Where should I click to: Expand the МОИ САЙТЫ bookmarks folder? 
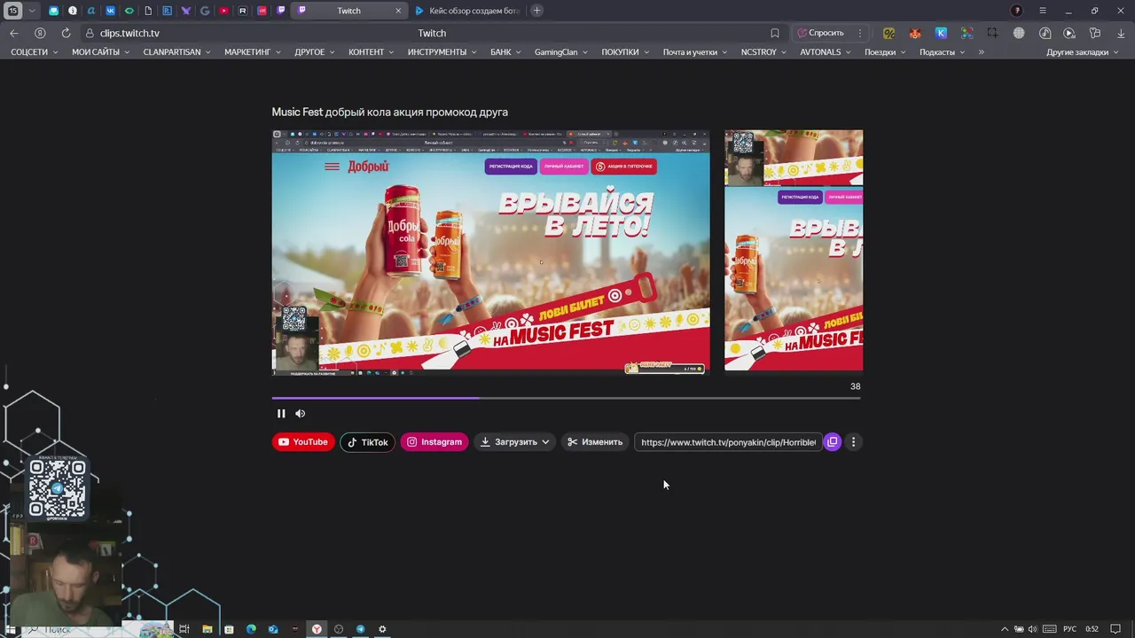click(x=101, y=52)
